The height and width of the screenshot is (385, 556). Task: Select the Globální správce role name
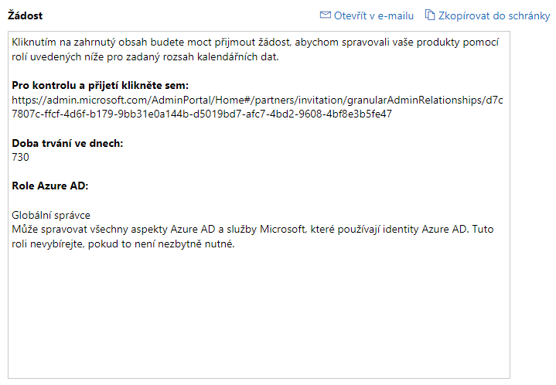(51, 215)
